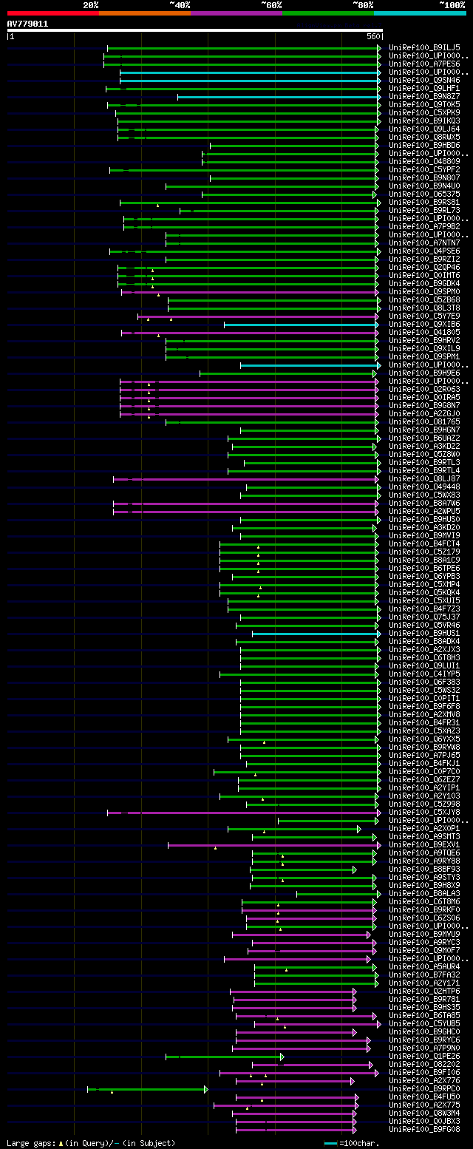Click the green alignment bar in row UniRef100_B9RPC0
Image resolution: width=473 pixels, height=1149 pixels.
(147, 1088)
